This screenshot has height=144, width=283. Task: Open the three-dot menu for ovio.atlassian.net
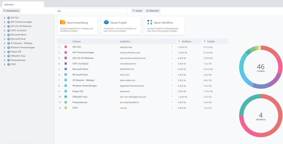point(172,63)
